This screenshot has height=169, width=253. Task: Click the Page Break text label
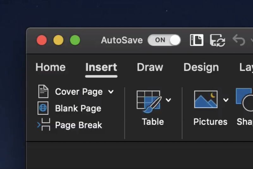[78, 125]
